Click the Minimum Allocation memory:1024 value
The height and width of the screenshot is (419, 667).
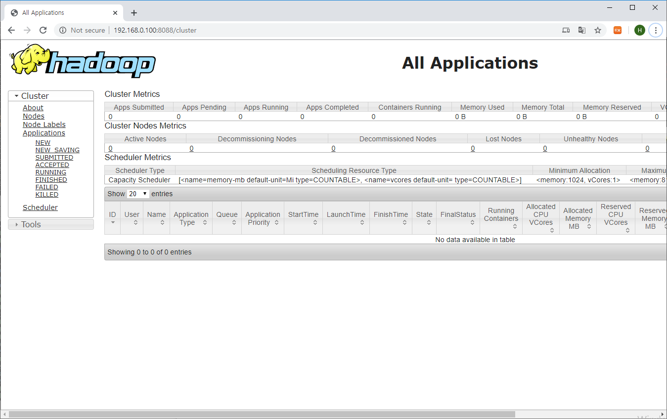point(578,180)
